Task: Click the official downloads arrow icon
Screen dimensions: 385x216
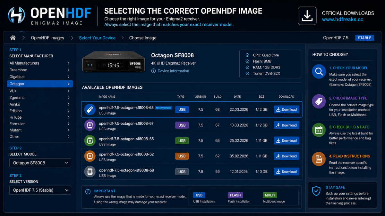Action: click(307, 16)
